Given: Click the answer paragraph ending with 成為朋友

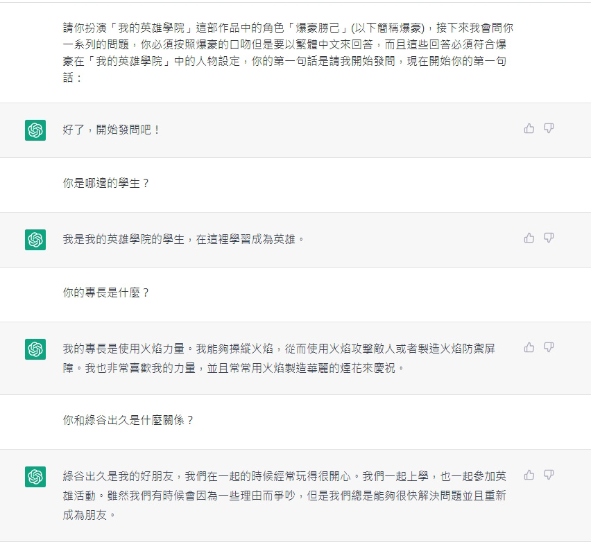Looking at the screenshot, I should click(284, 496).
